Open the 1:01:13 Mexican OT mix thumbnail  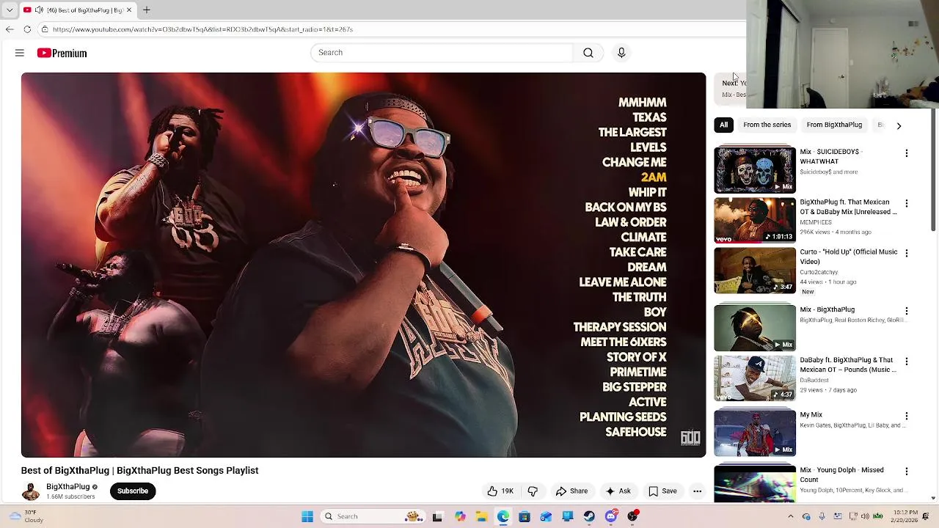[755, 220]
